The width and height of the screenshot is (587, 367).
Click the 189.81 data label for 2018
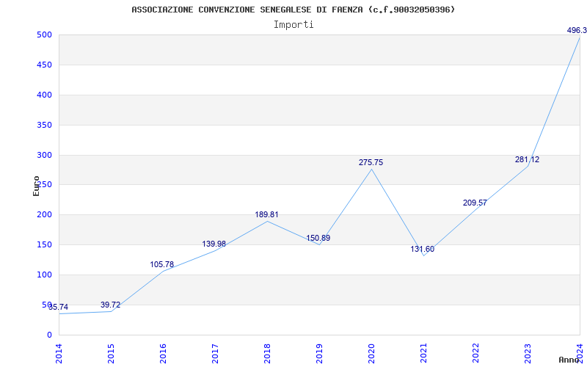(266, 214)
